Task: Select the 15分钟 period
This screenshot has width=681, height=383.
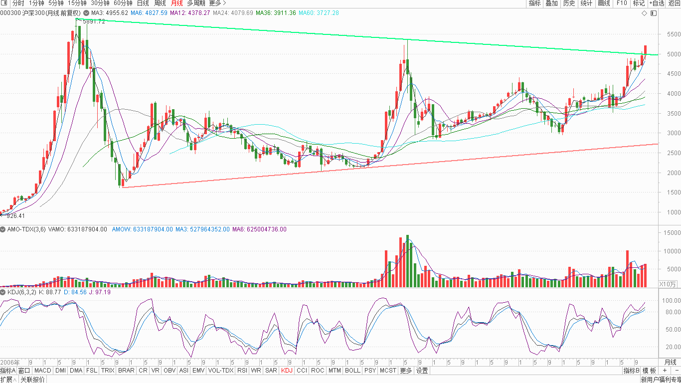Action: point(77,3)
